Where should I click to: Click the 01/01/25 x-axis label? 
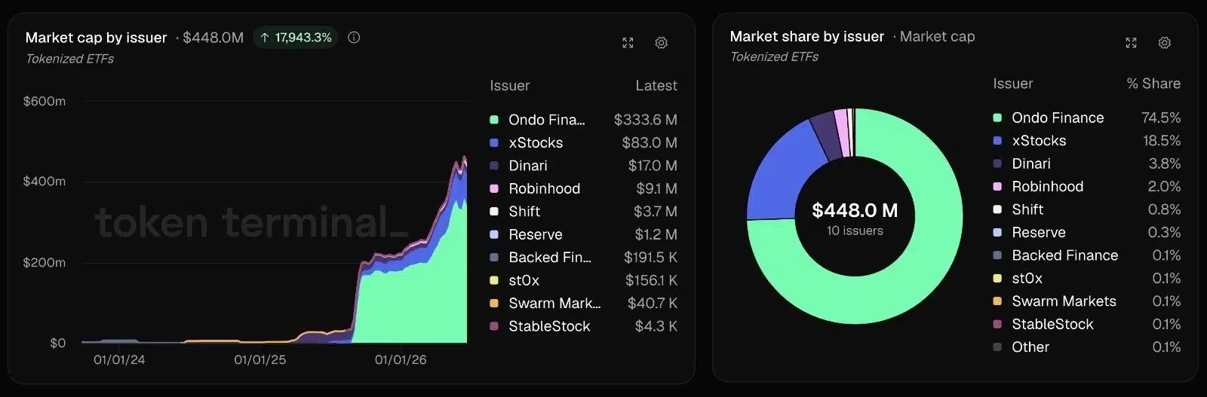pyautogui.click(x=260, y=360)
